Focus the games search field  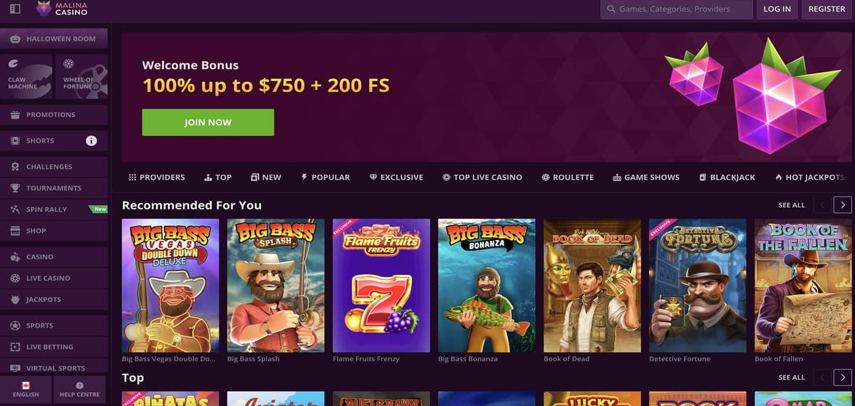[x=677, y=9]
